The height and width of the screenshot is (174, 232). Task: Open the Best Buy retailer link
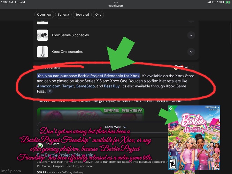(112, 86)
